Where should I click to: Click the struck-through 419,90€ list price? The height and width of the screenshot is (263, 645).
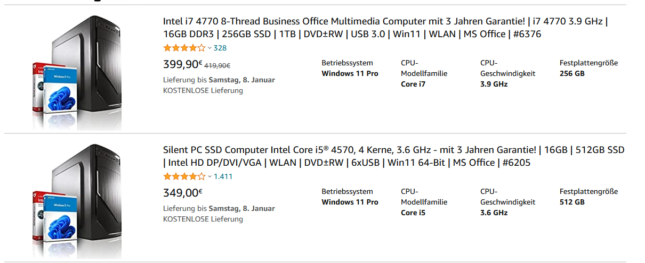217,66
